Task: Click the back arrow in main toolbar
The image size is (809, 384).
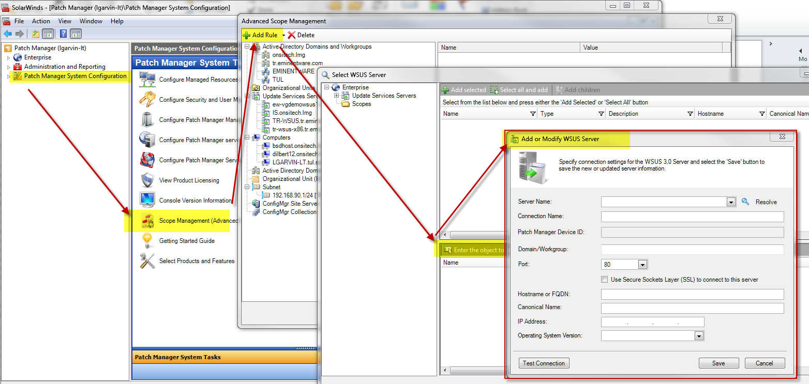Action: pos(7,34)
